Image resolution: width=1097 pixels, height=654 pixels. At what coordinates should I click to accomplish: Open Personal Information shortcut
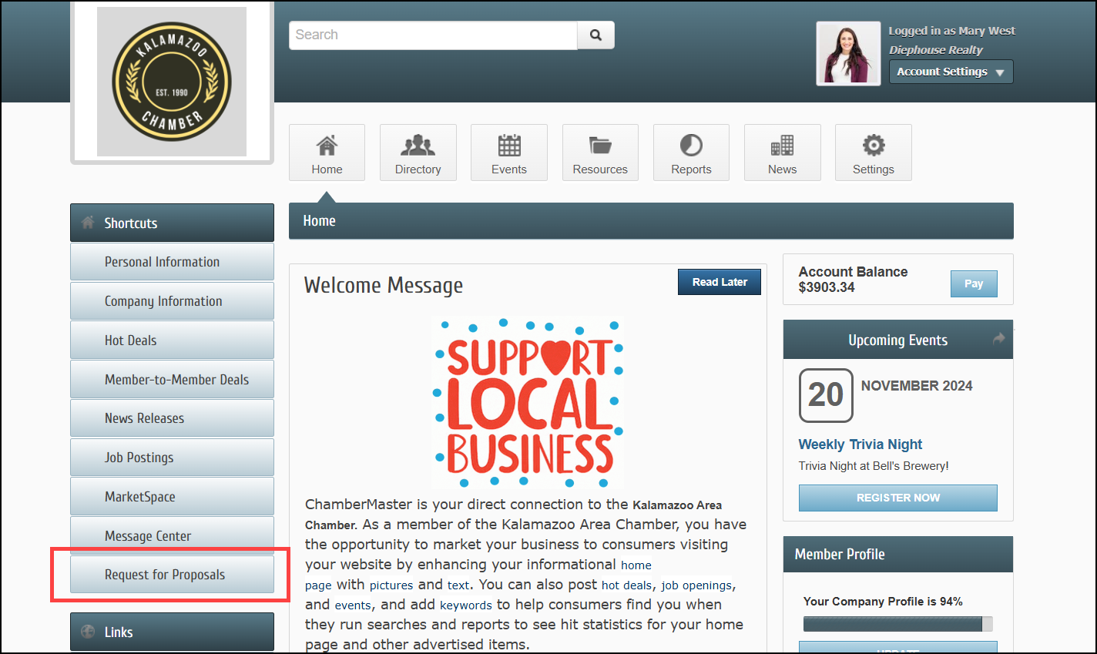172,262
